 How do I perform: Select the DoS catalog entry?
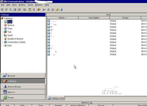9,46
